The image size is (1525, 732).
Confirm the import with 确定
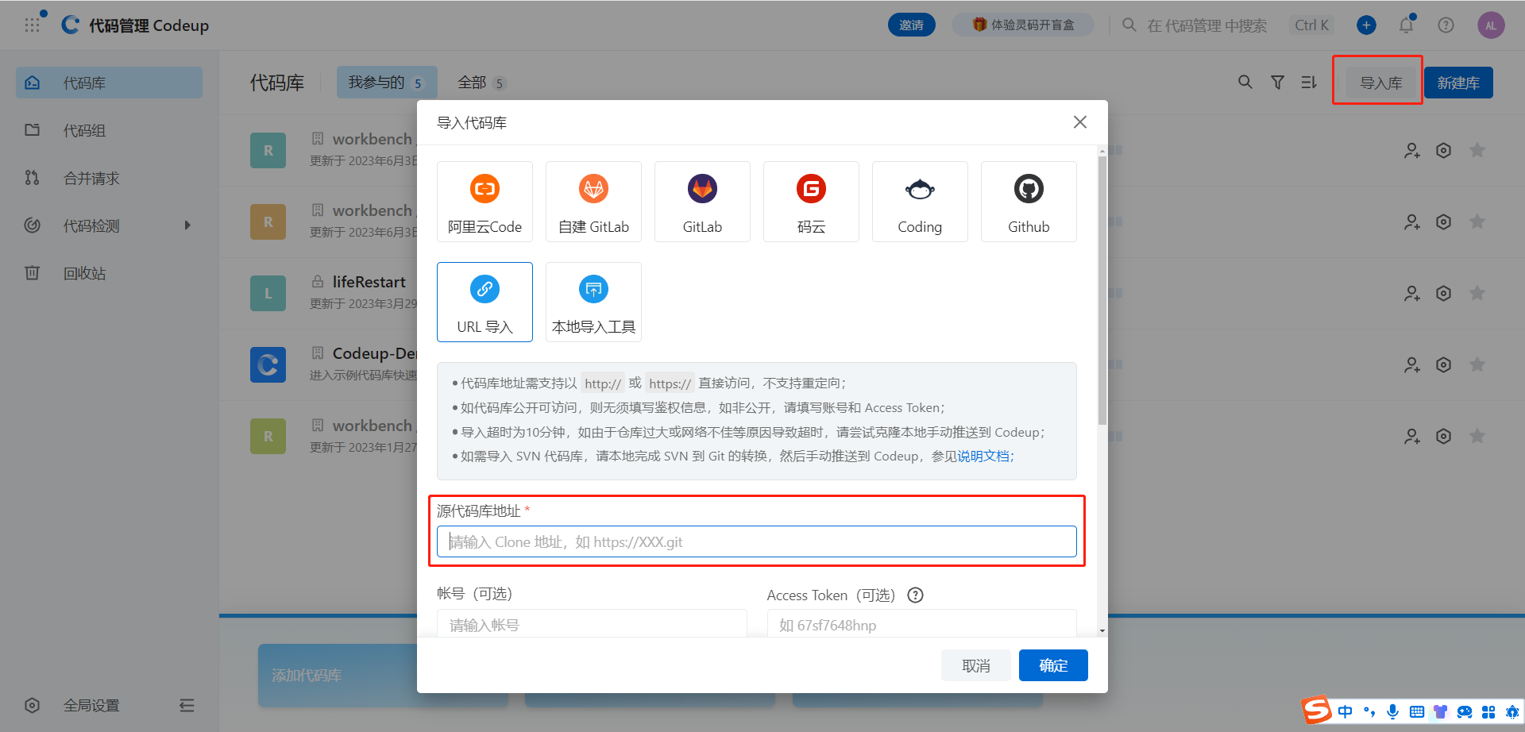tap(1053, 665)
